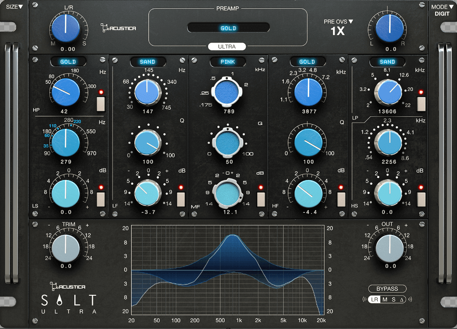Screen dimensions: 457x329
Task: Click the HF gain value -4.4
Action: (x=310, y=212)
